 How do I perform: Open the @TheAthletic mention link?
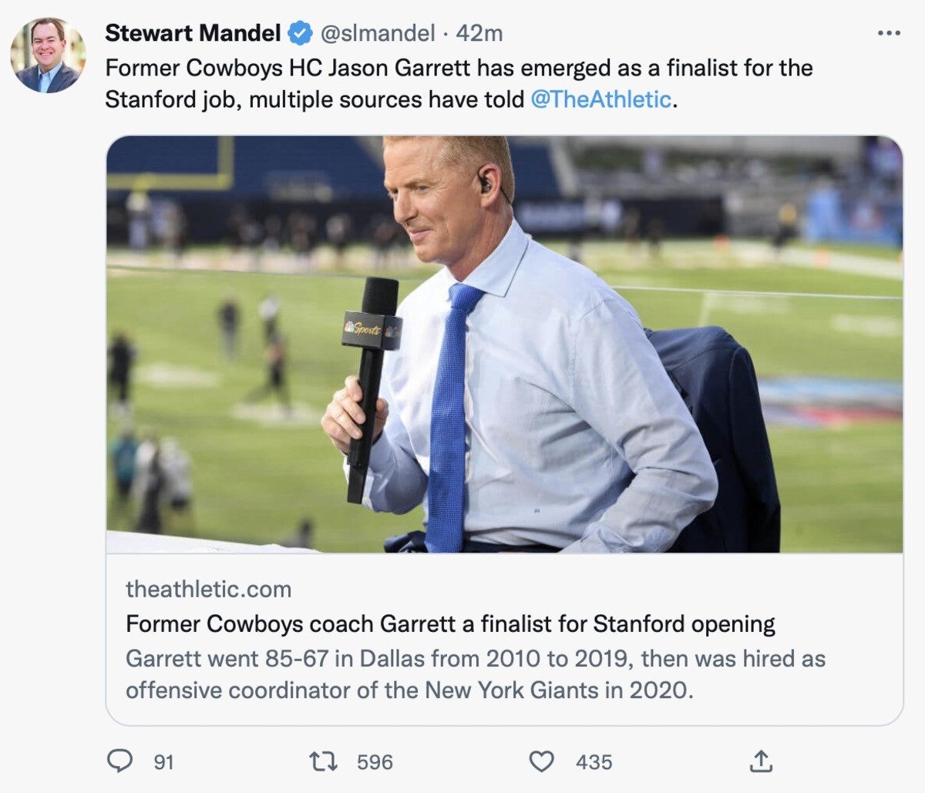601,99
